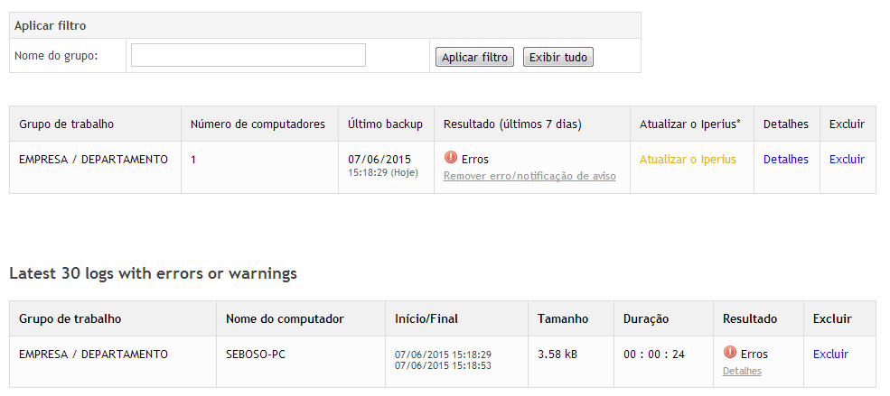
Task: Click the Aplicar filtro button
Action: [x=474, y=57]
